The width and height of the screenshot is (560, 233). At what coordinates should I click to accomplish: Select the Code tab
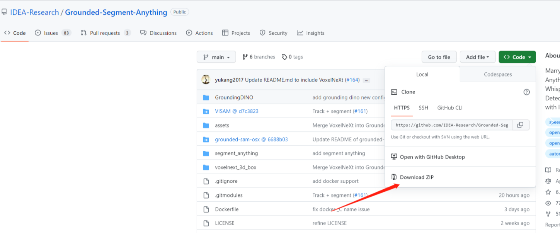(x=15, y=33)
